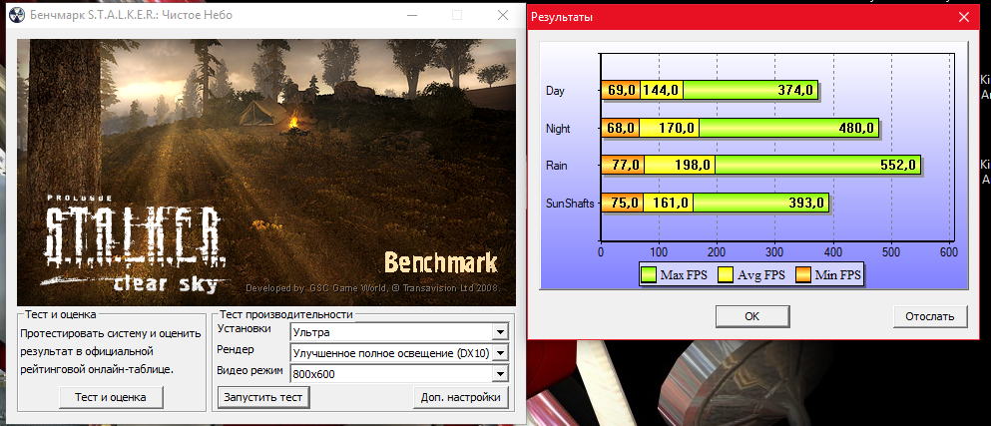This screenshot has height=426, width=991.
Task: Select the Ультра settings combo box
Action: 398,332
